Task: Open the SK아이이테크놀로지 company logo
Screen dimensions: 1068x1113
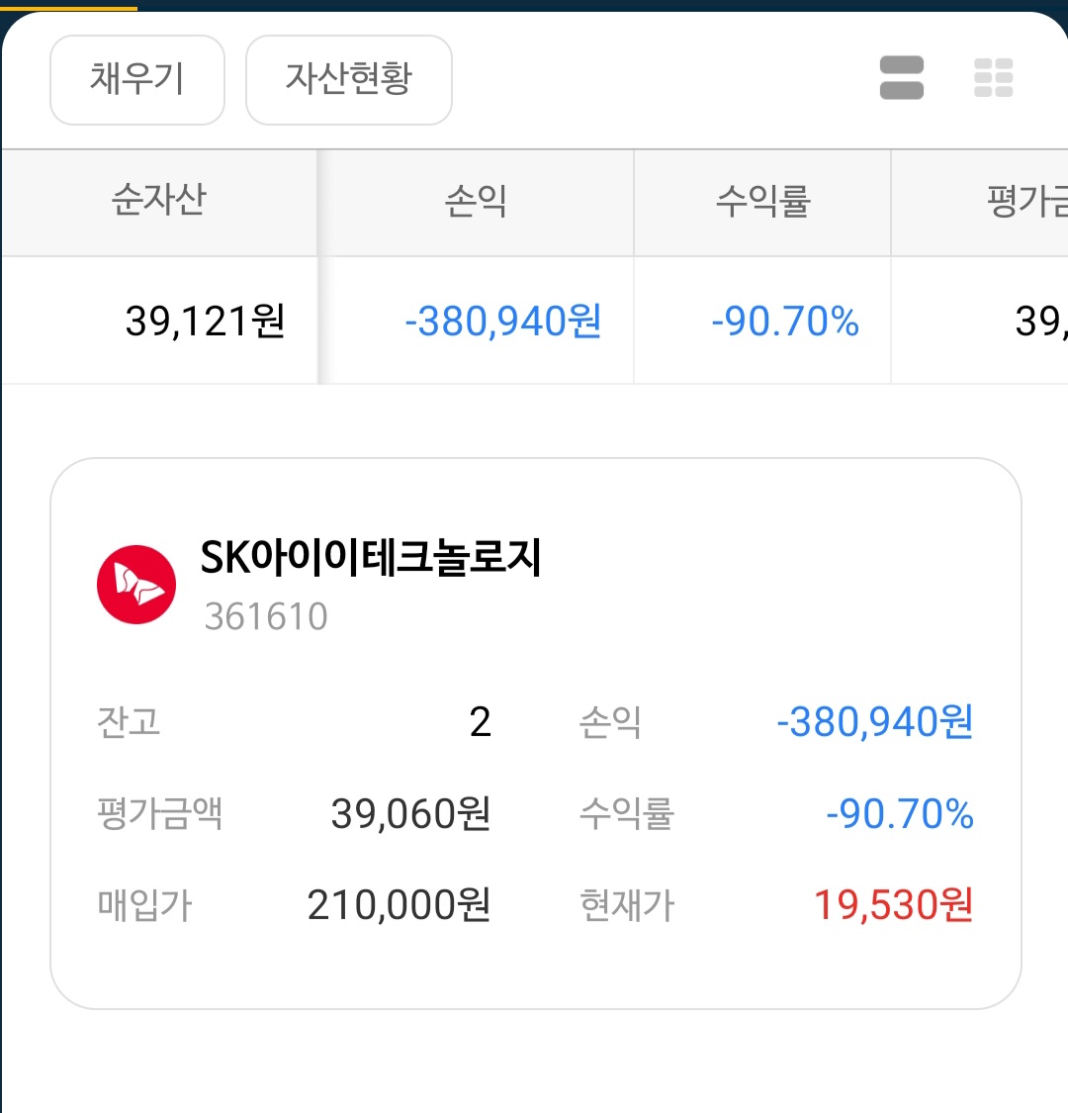Action: click(x=136, y=584)
